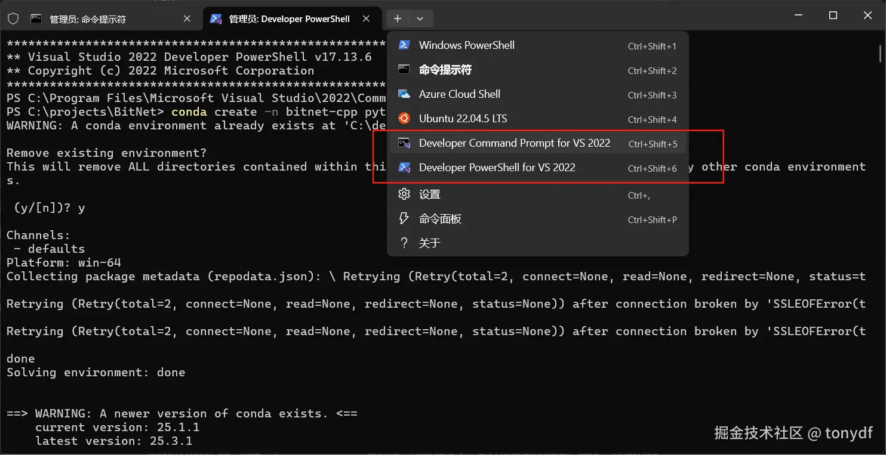Open a new tab with plus button
Image resolution: width=886 pixels, height=455 pixels.
pyautogui.click(x=398, y=18)
